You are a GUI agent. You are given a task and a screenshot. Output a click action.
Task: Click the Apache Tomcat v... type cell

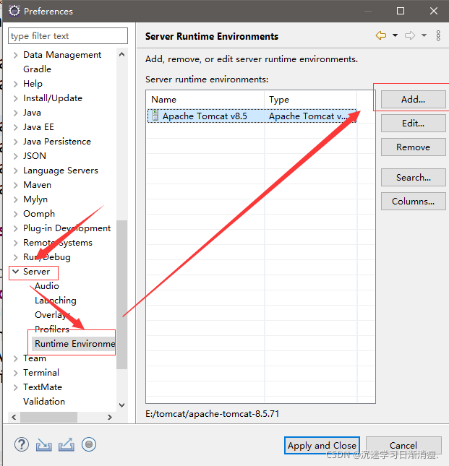point(310,116)
